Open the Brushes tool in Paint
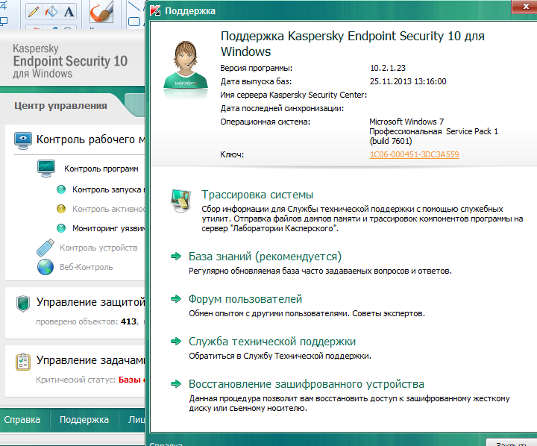The image size is (537, 446). [101, 13]
